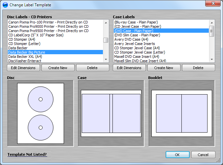Click case list scroll-up arrow
Image resolution: width=223 pixels, height=165 pixels.
[x=212, y=23]
